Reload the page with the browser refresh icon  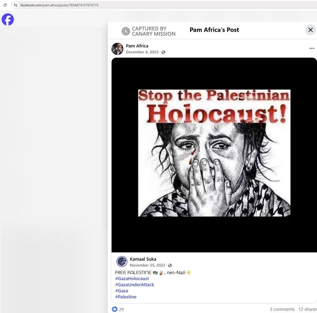(5, 5)
